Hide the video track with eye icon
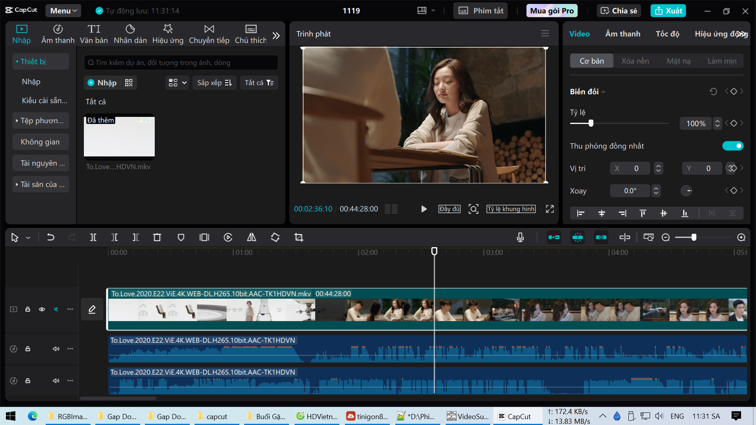This screenshot has height=425, width=756. point(42,309)
